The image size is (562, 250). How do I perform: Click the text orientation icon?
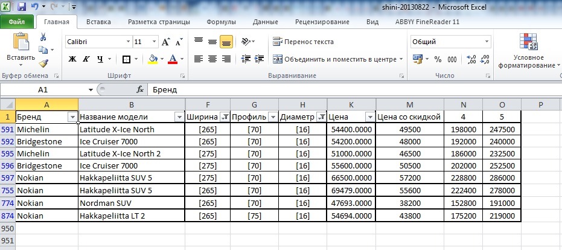(246, 42)
